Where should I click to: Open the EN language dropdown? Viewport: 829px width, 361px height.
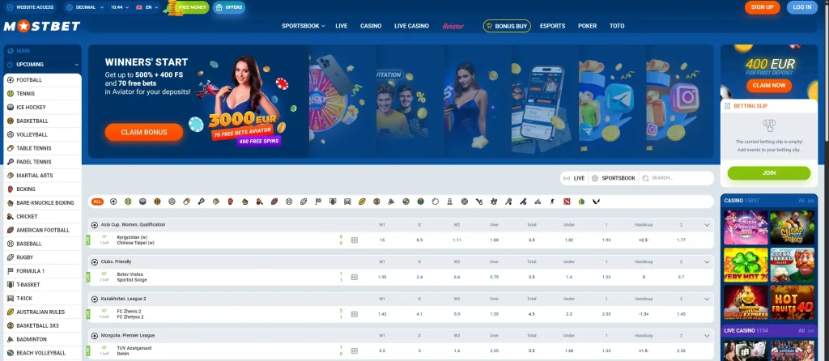147,7
